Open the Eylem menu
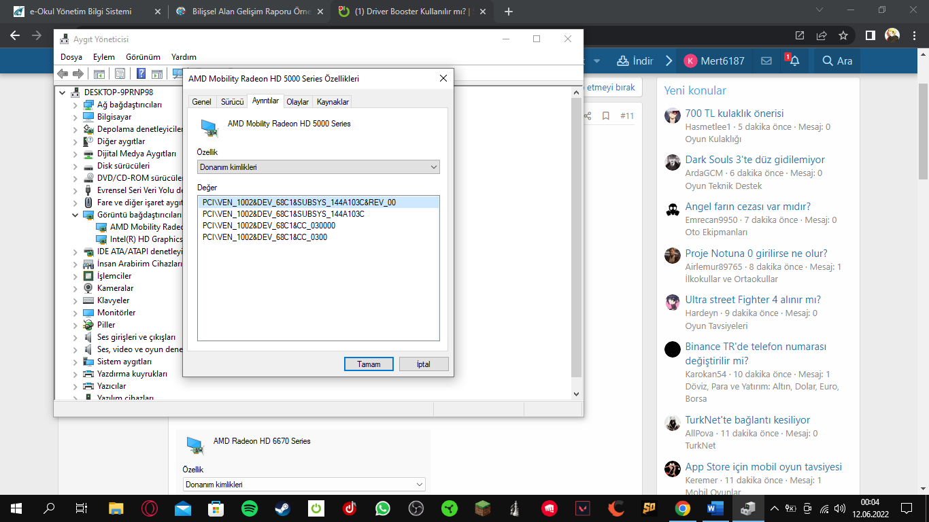The height and width of the screenshot is (522, 929). [104, 57]
